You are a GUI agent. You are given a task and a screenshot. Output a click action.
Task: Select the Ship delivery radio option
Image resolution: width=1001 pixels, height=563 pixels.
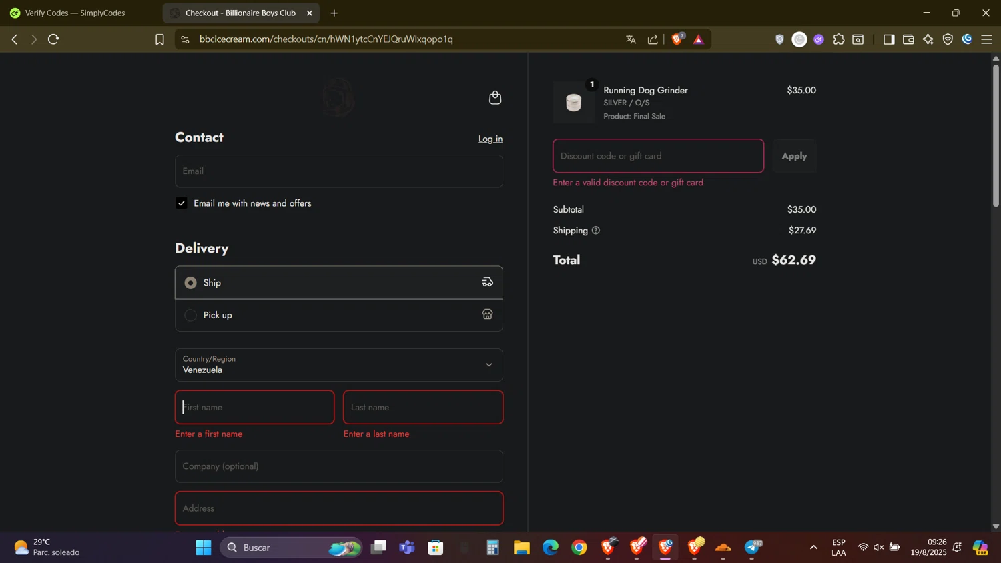click(x=191, y=283)
